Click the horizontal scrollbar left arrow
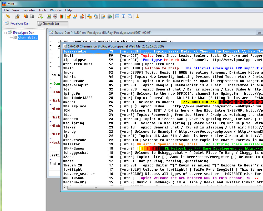 point(65,188)
